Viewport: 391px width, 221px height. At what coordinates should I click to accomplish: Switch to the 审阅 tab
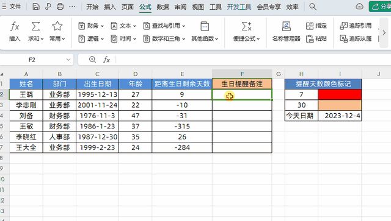pyautogui.click(x=180, y=7)
